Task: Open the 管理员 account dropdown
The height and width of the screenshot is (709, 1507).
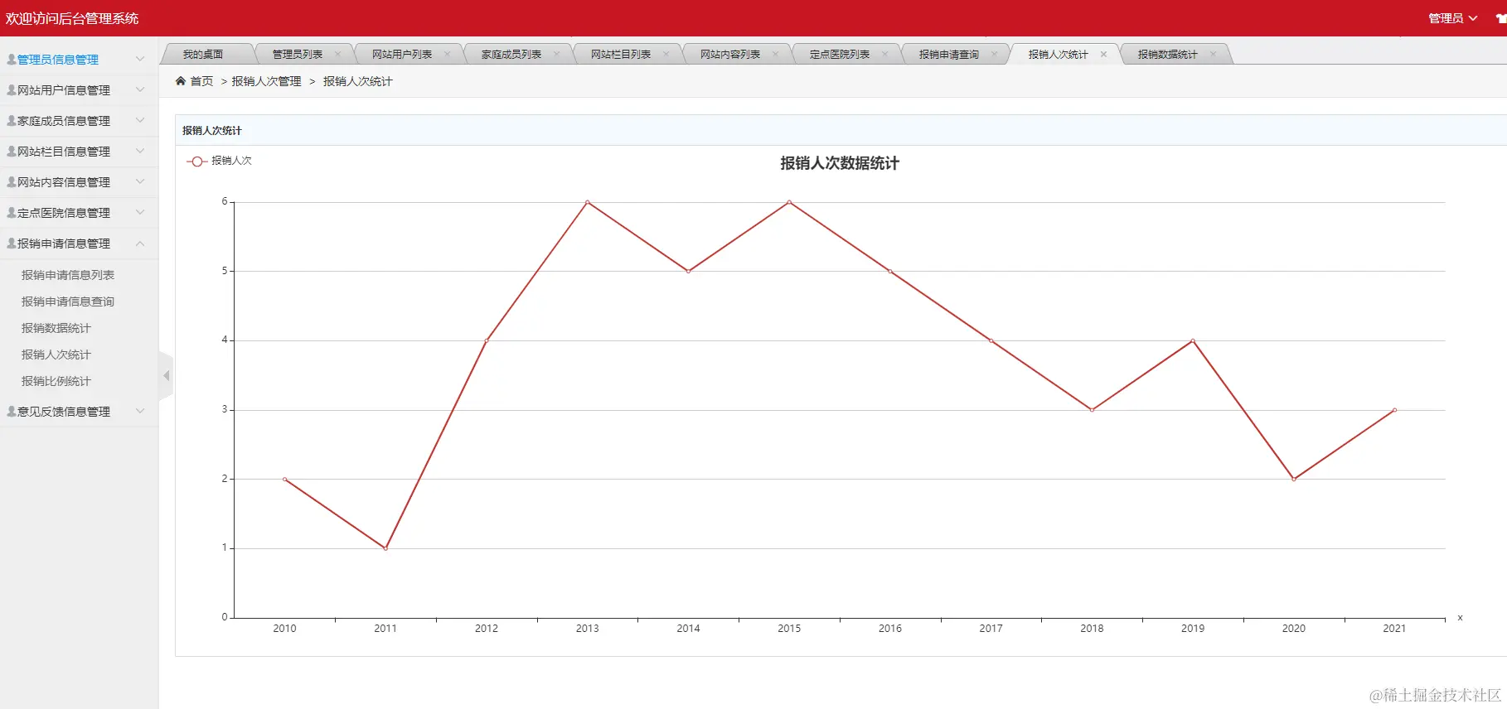Action: point(1452,18)
